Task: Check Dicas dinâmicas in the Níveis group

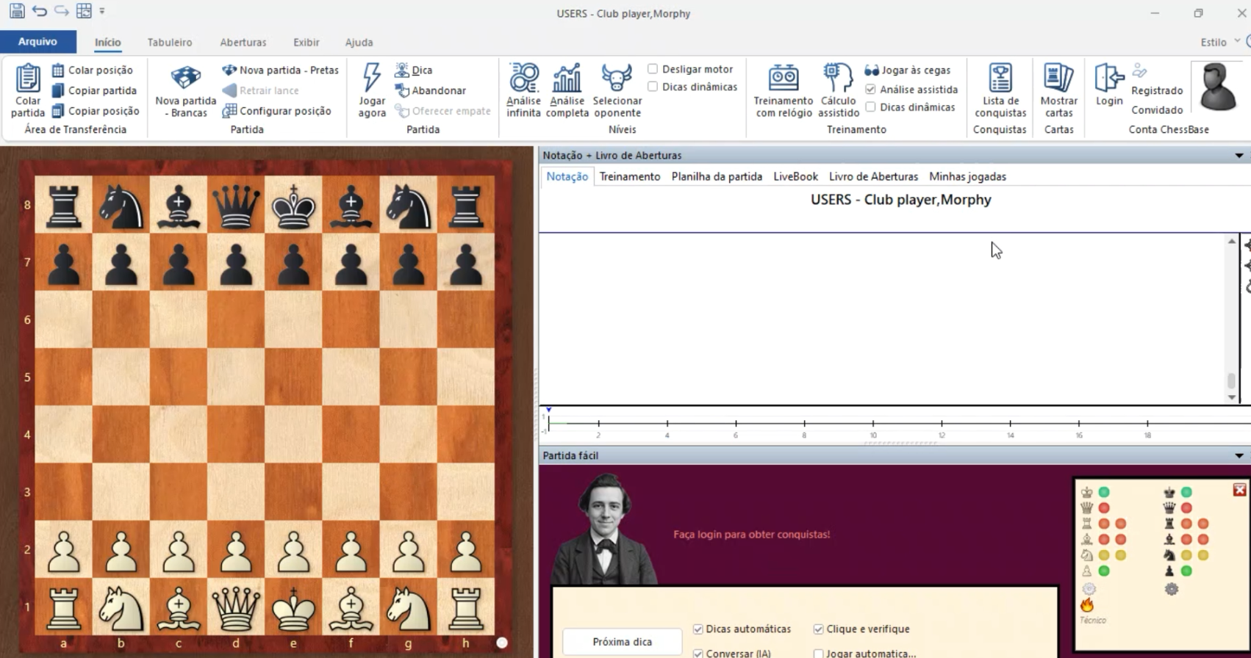Action: [x=653, y=87]
